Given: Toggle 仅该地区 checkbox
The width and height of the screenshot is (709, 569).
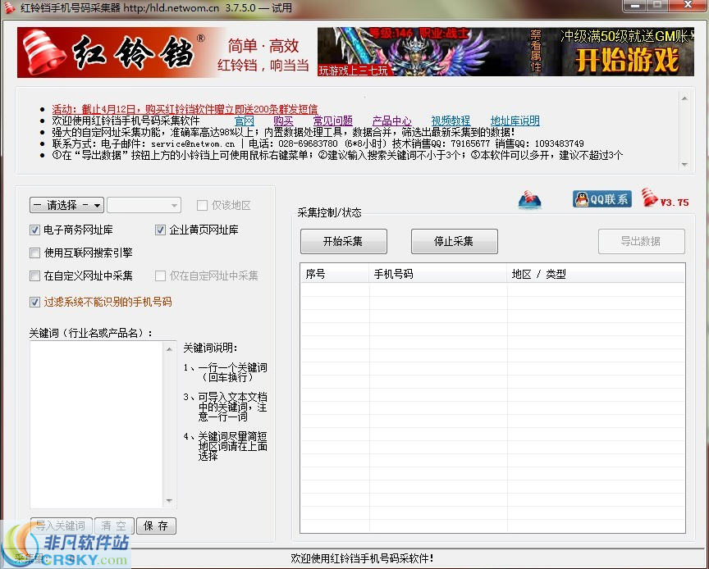Looking at the screenshot, I should click(202, 205).
